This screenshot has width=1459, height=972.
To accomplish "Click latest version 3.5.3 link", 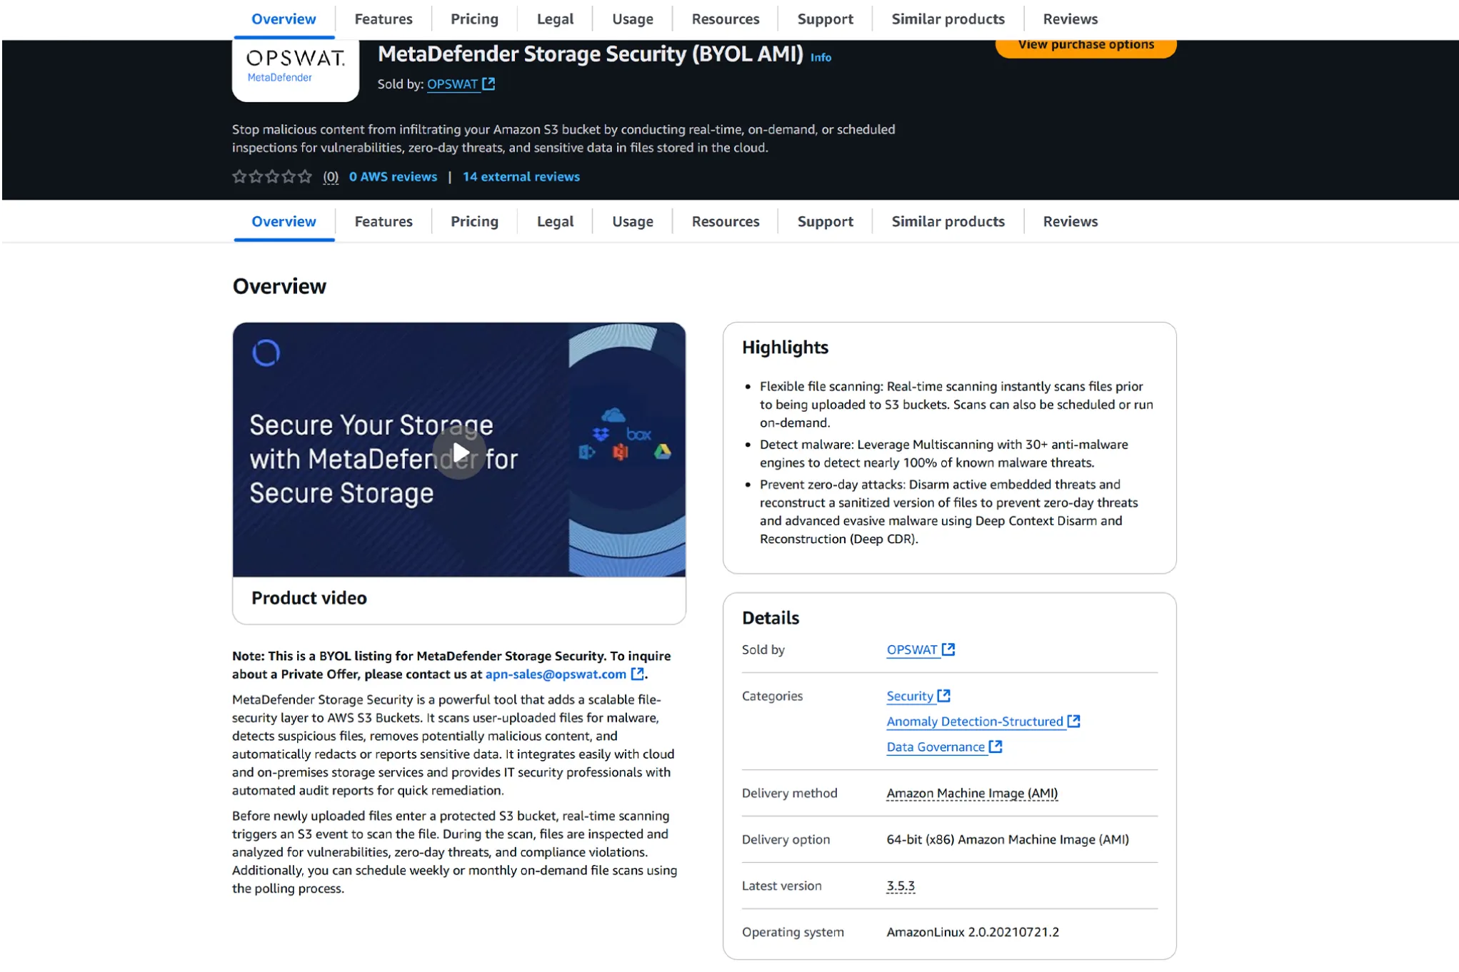I will click(900, 886).
